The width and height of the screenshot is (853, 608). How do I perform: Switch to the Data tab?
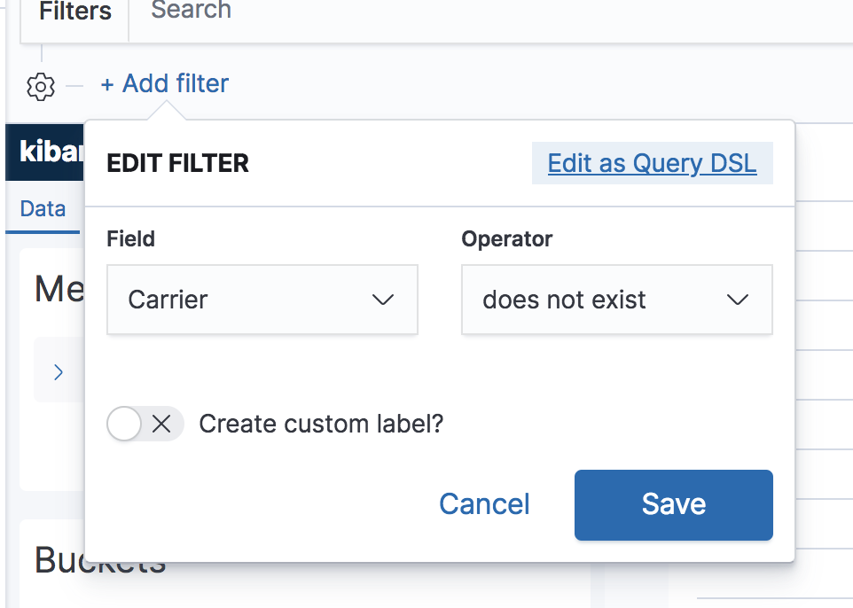pos(43,209)
